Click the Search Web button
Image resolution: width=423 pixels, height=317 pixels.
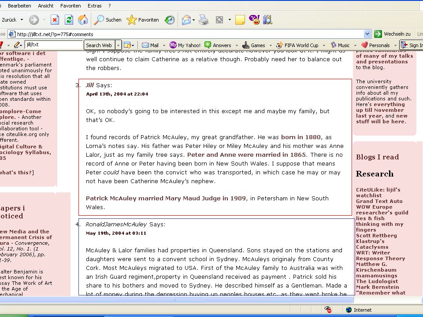pos(99,45)
